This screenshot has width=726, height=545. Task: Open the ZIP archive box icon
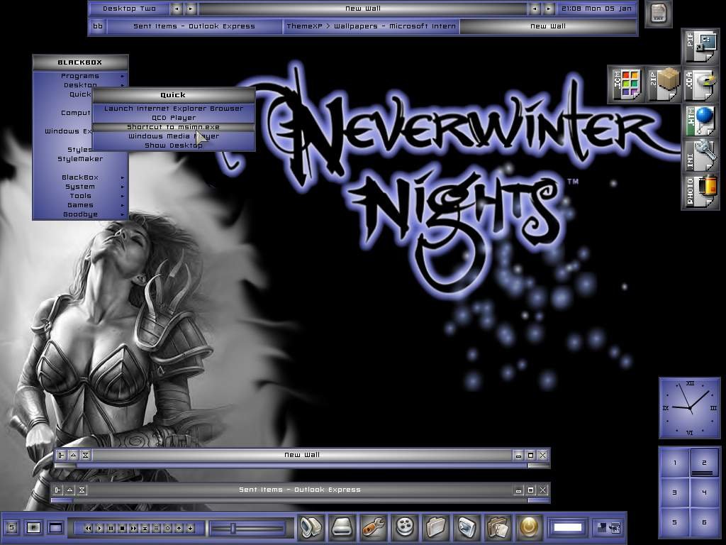pyautogui.click(x=663, y=84)
